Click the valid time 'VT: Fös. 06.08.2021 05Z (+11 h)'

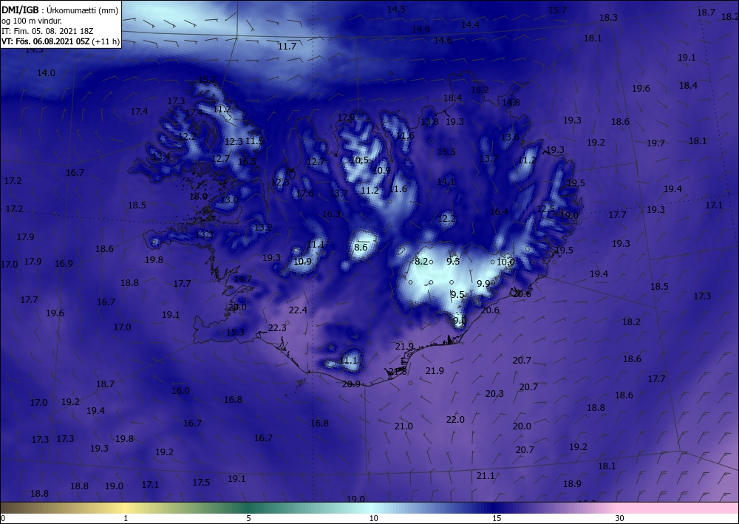61,41
